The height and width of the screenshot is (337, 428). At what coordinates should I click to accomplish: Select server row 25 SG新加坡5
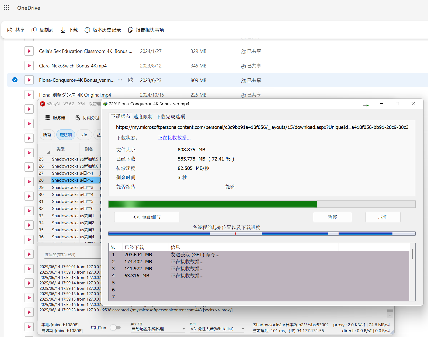pos(69,159)
